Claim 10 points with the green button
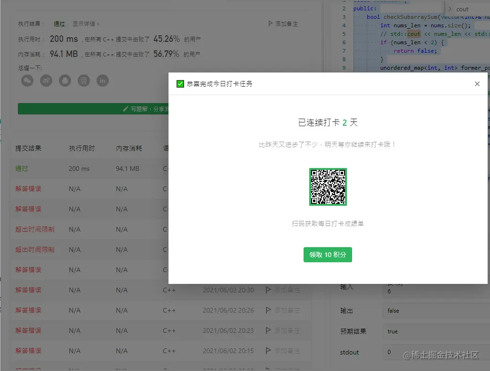Image resolution: width=490 pixels, height=371 pixels. (x=328, y=255)
